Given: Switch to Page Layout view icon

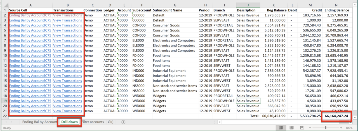Looking at the screenshot, I should tap(292, 128).
